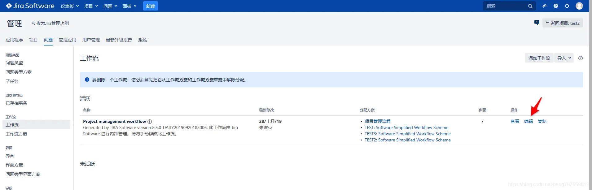Click the 未活跃 section heading

tap(87, 164)
